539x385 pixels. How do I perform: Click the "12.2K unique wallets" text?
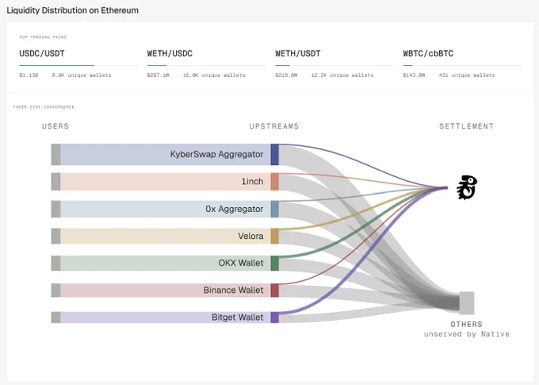pyautogui.click(x=342, y=75)
